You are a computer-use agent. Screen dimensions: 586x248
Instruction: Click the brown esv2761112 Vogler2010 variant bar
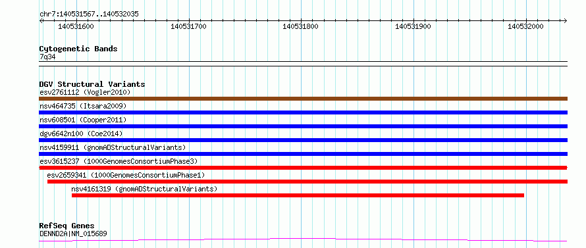(x=303, y=99)
